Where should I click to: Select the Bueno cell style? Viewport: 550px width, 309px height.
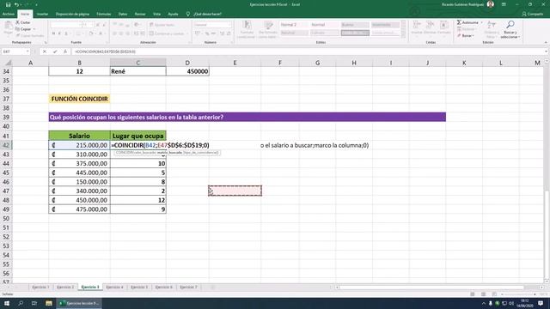pyautogui.click(x=355, y=25)
